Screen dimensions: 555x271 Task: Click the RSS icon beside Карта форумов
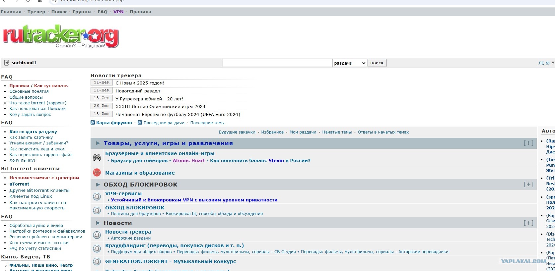tap(93, 123)
